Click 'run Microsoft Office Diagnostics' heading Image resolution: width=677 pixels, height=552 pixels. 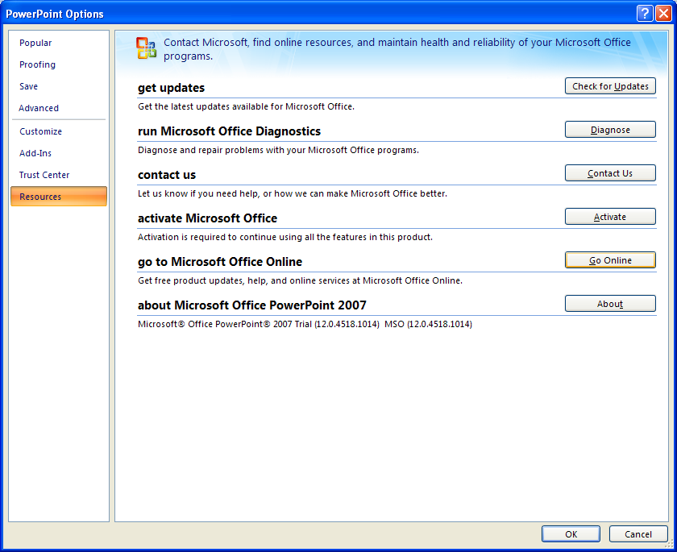click(229, 131)
